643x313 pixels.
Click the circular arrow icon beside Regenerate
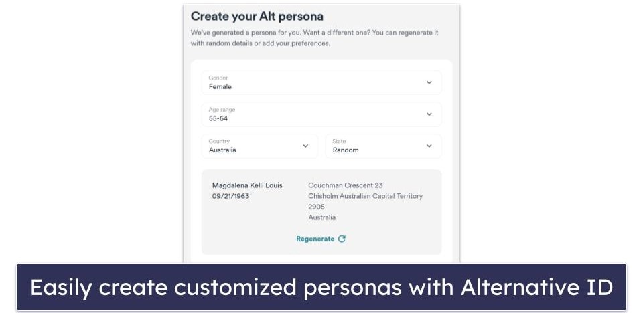[342, 239]
